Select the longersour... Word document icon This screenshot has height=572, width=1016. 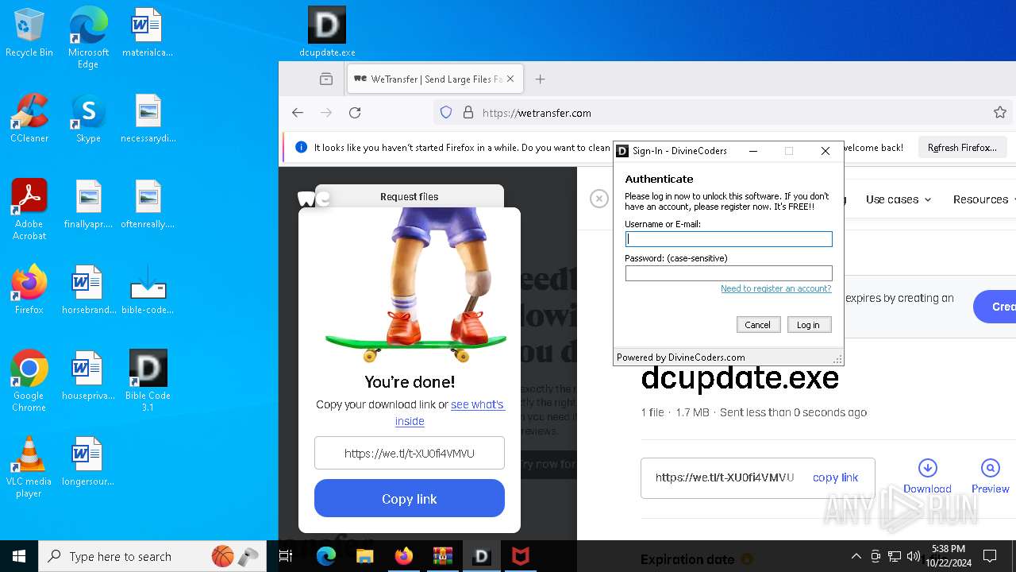click(88, 462)
